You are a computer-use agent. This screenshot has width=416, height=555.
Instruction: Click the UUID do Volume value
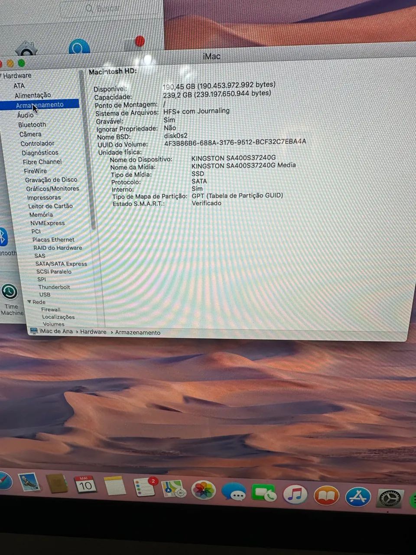click(235, 142)
